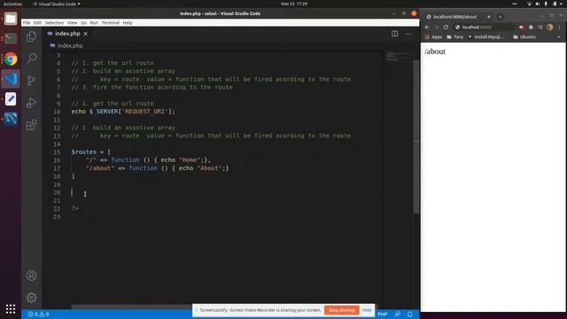Open Files from the Ubuntu dock
Viewport: 567px width, 319px height.
pyautogui.click(x=11, y=19)
